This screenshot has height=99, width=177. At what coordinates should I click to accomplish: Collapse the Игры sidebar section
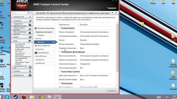(x=13, y=41)
